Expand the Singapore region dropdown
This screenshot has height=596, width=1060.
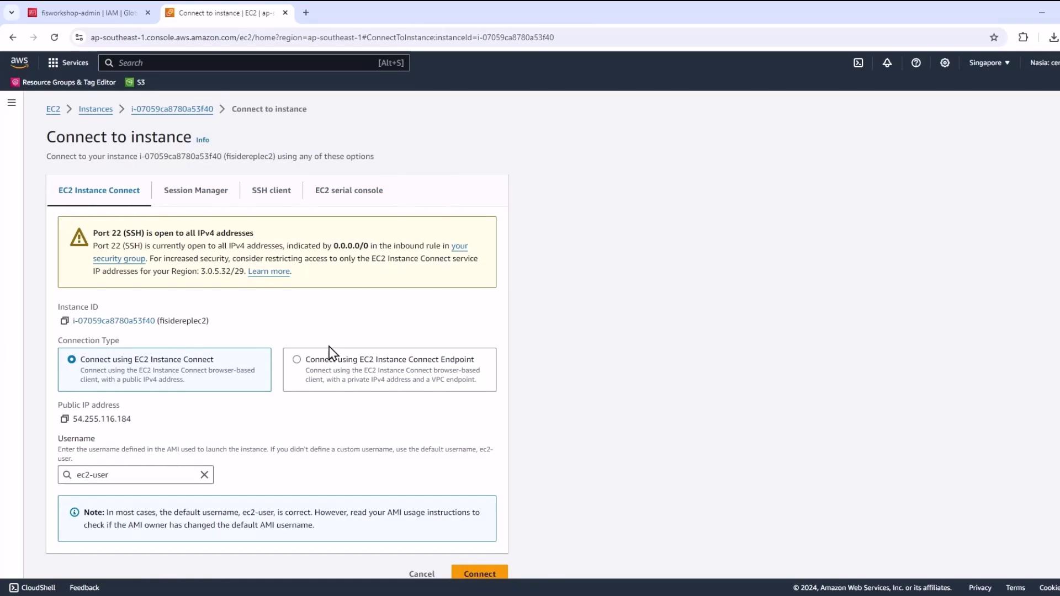click(x=989, y=63)
